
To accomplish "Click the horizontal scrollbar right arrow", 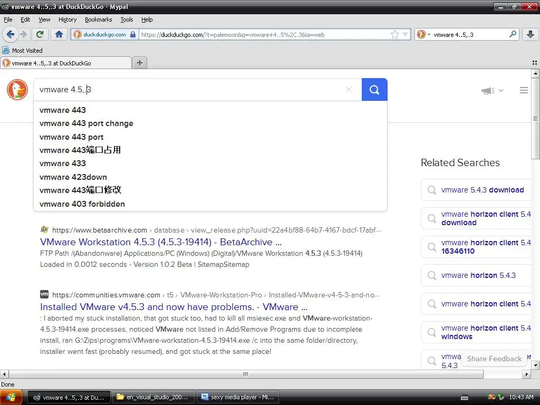I will pyautogui.click(x=527, y=374).
